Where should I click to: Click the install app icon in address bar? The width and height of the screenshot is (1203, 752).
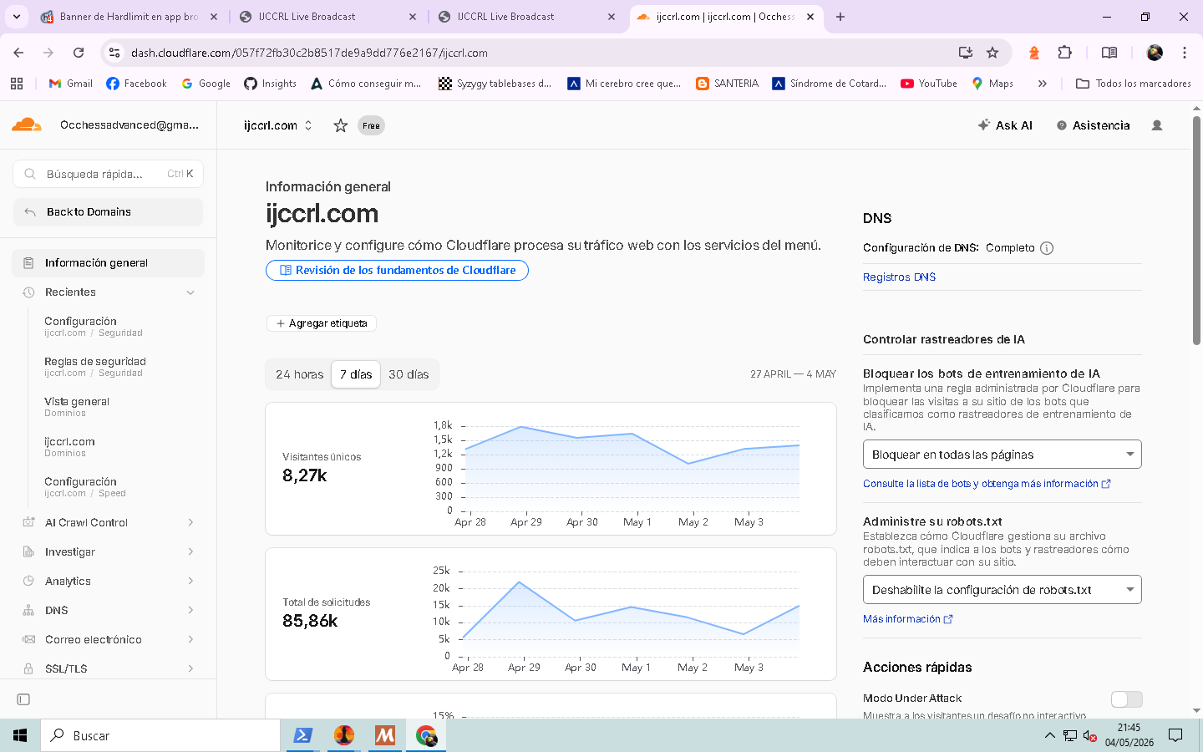(x=966, y=53)
